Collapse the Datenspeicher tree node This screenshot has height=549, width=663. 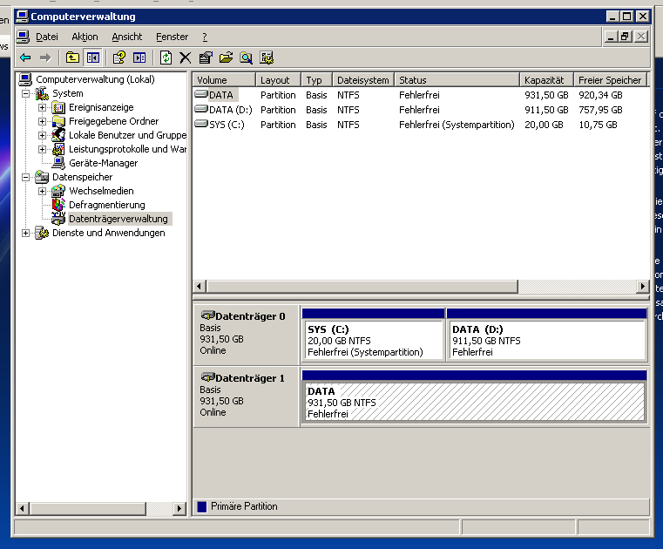26,177
